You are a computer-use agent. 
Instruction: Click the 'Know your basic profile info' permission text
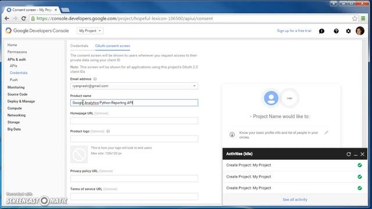(x=278, y=135)
